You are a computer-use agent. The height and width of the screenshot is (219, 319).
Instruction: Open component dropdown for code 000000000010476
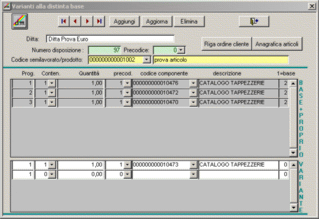point(193,83)
